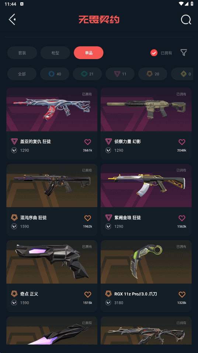
Task: Tap heart icon for 紫阙金琅 狂徒
Action: [182, 218]
